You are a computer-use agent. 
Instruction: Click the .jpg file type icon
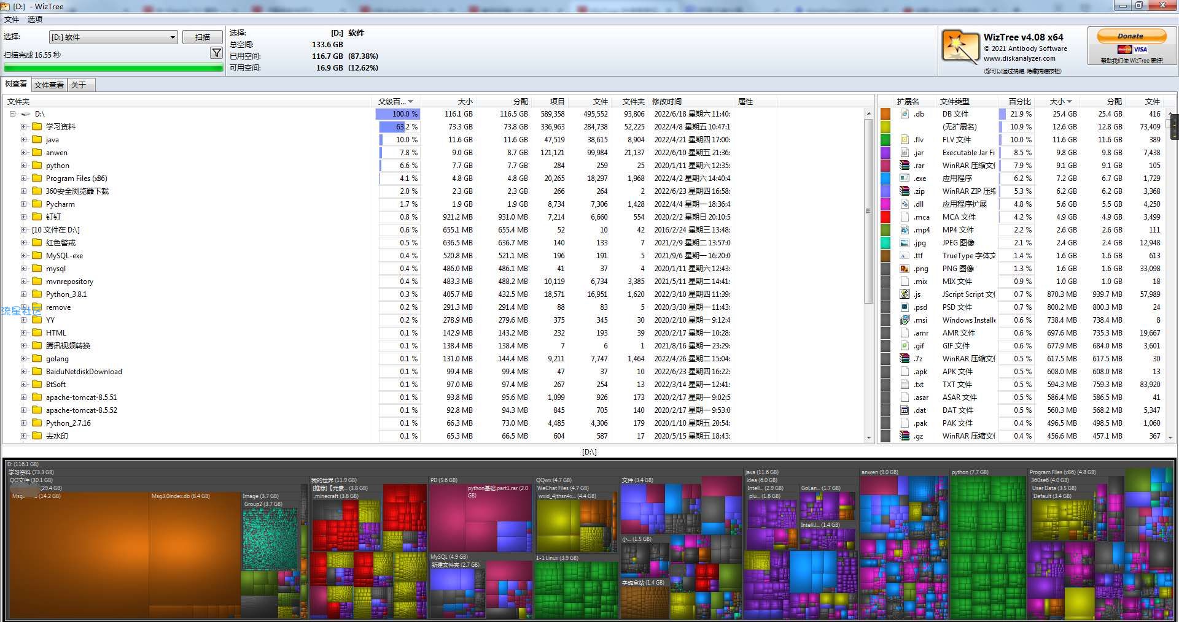tap(905, 242)
